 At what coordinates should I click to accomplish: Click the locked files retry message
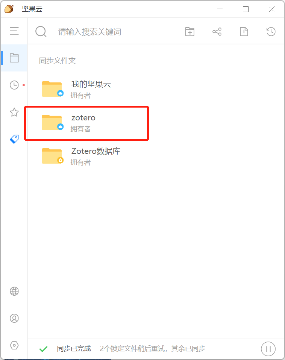pyautogui.click(x=152, y=349)
